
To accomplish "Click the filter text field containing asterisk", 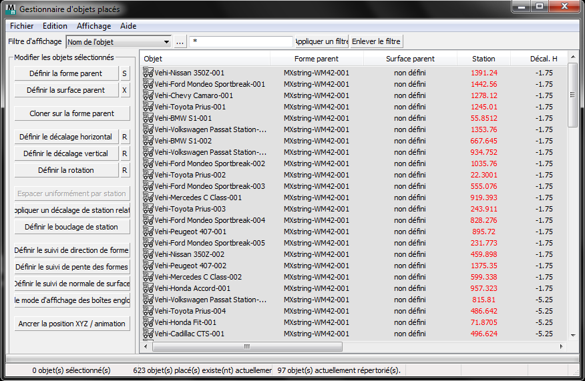I will point(241,41).
